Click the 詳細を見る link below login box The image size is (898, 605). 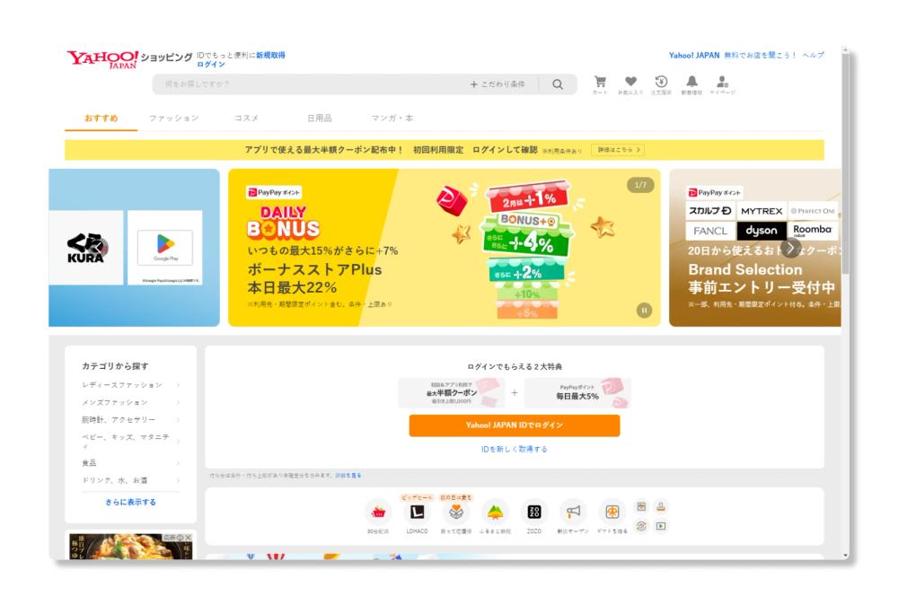pyautogui.click(x=348, y=476)
